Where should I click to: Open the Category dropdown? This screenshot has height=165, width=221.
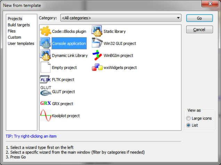[x=121, y=18]
